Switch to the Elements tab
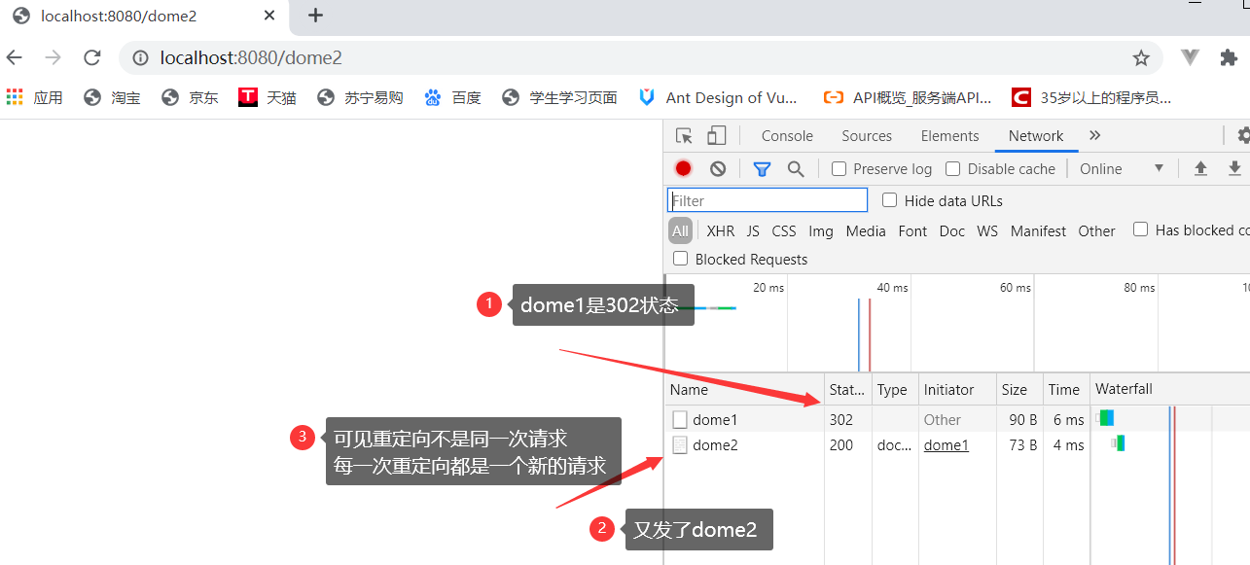Image resolution: width=1250 pixels, height=565 pixels. tap(949, 135)
